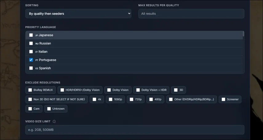Click the Japanese label text
Image resolution: width=263 pixels, height=140 pixels.
[46, 35]
